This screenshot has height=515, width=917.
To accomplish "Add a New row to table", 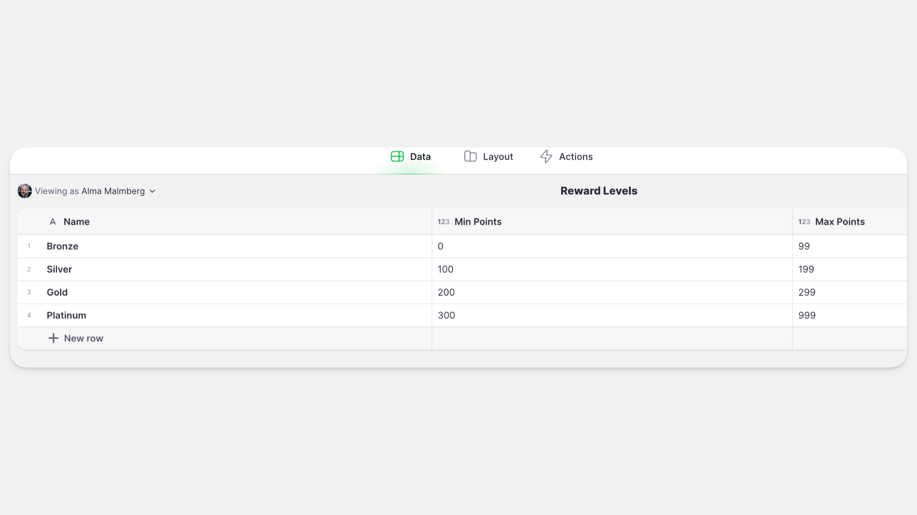I will point(83,338).
